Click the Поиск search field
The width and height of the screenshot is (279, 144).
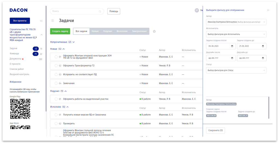tap(74, 11)
